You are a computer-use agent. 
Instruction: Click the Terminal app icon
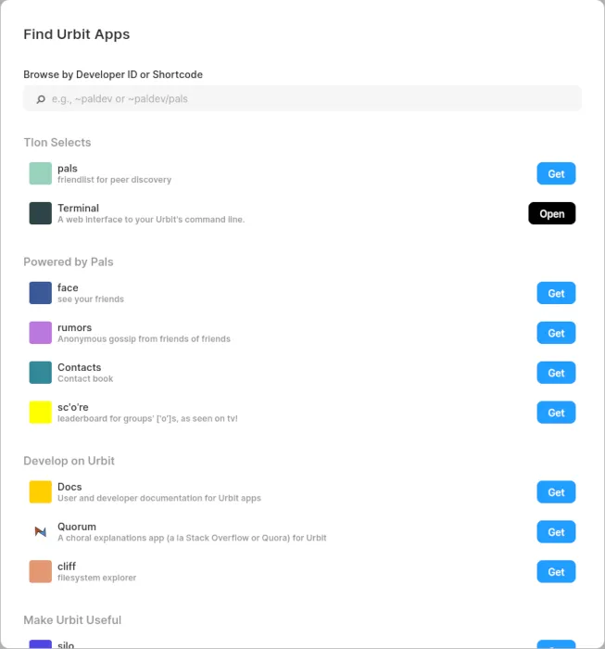tap(40, 213)
